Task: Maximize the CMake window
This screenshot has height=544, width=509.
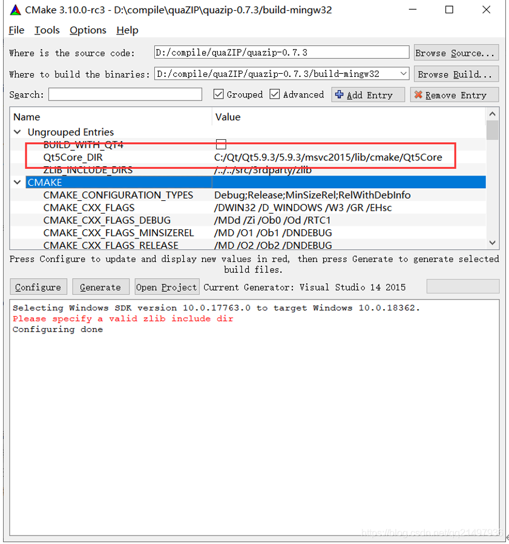Action: tap(449, 10)
